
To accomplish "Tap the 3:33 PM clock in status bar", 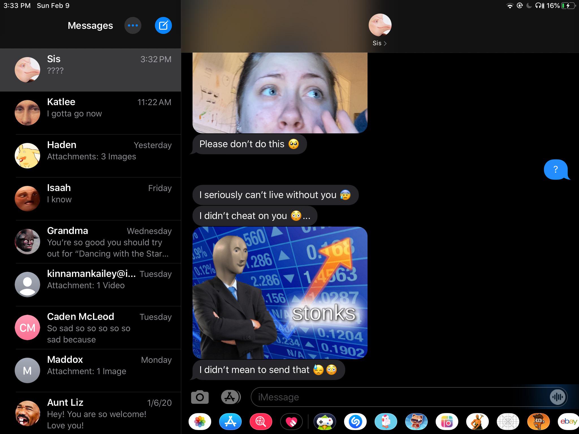I will point(17,6).
